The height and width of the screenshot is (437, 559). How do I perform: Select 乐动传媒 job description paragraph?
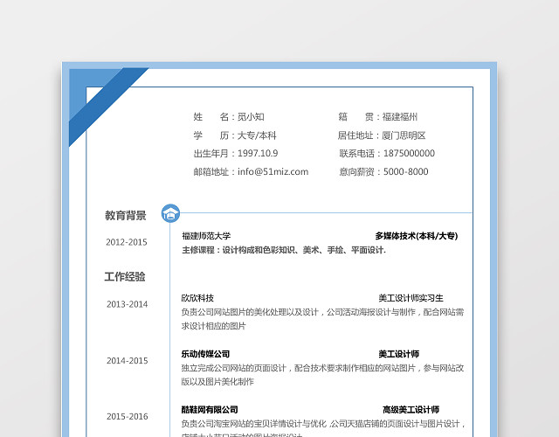tap(322, 375)
